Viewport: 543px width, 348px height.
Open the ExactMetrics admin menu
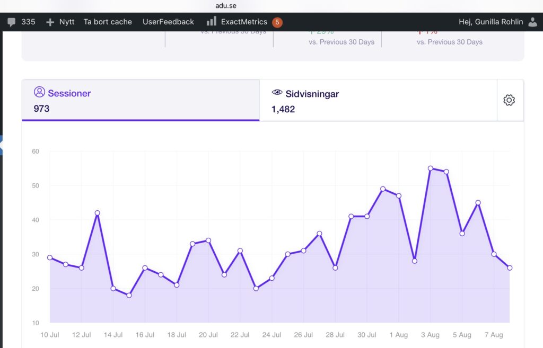click(244, 22)
